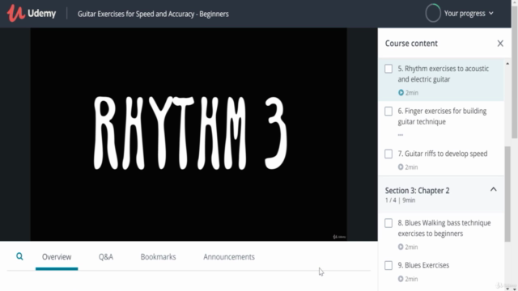
Task: Close the Course content panel
Action: click(500, 43)
